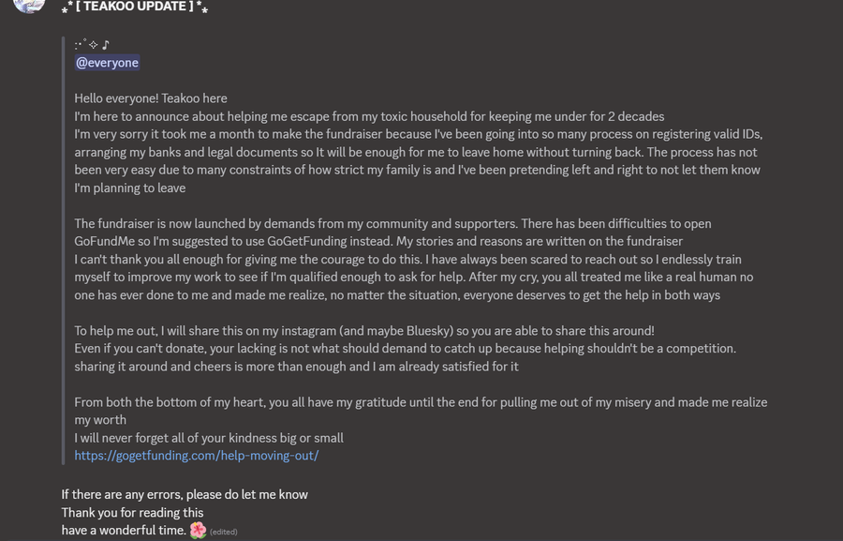Click the sparkle music note decoration line
The width and height of the screenshot is (843, 541).
(92, 45)
